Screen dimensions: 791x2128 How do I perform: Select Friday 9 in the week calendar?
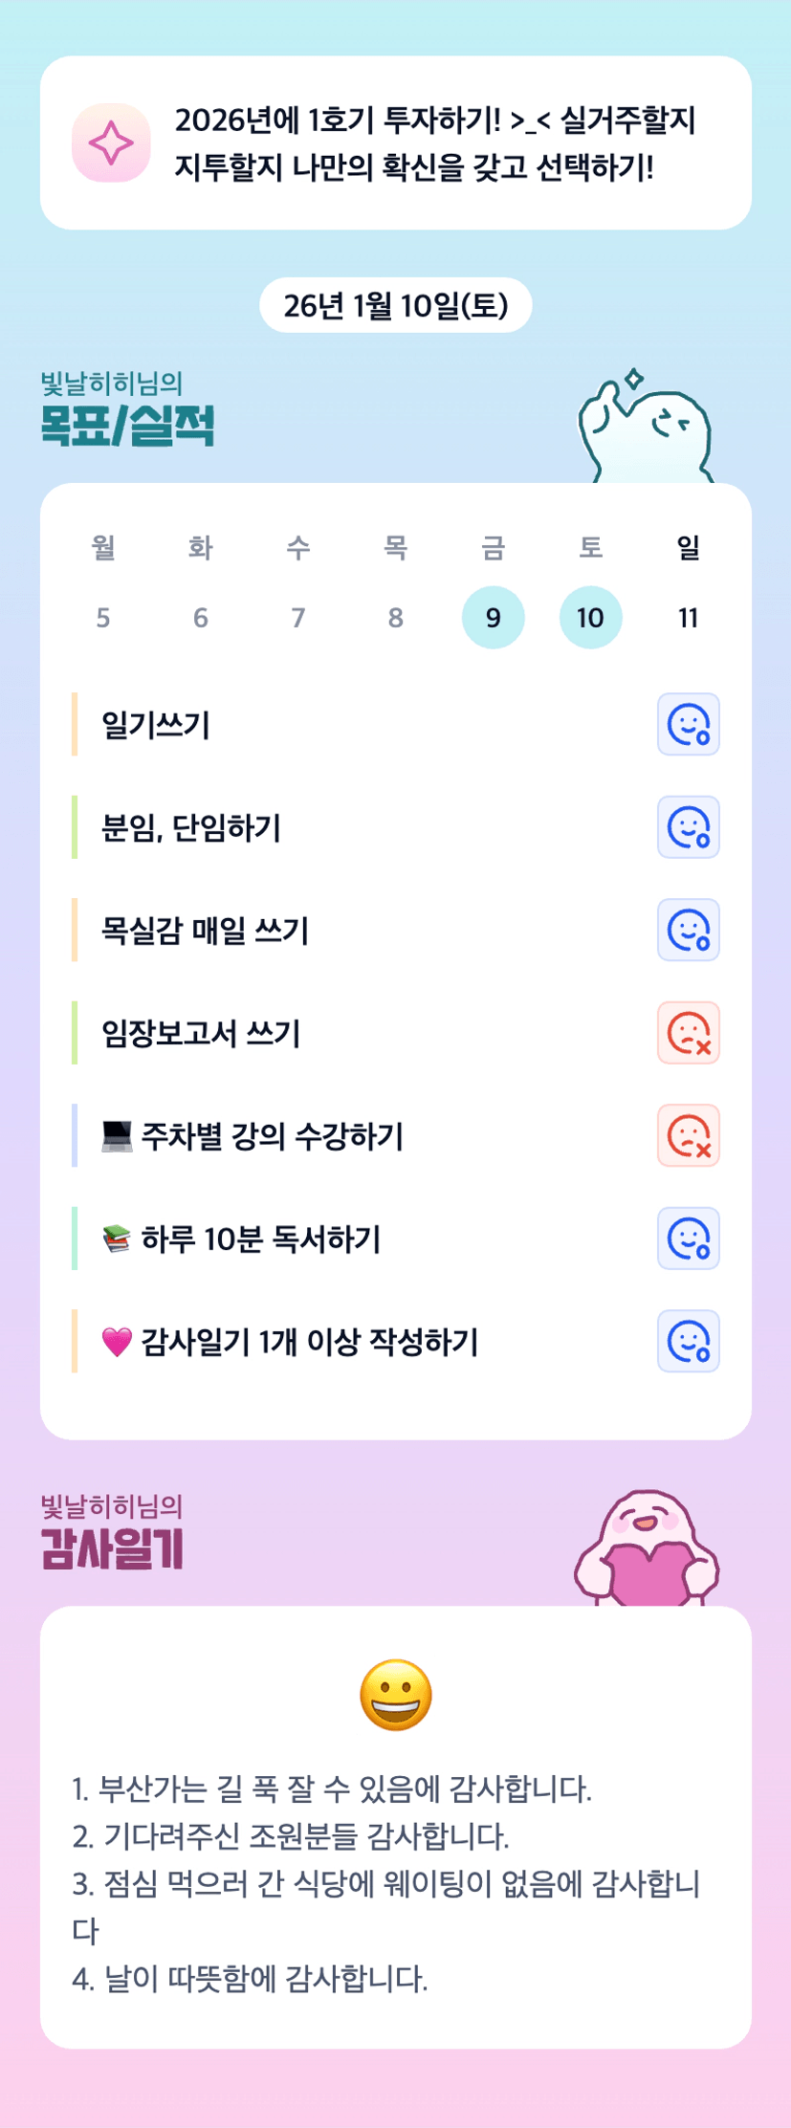click(493, 618)
